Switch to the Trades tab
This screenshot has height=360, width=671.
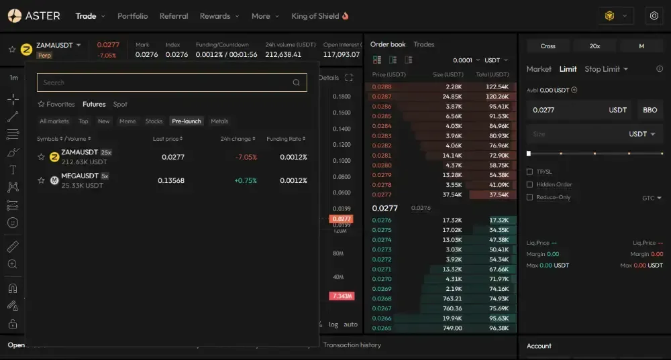[423, 44]
